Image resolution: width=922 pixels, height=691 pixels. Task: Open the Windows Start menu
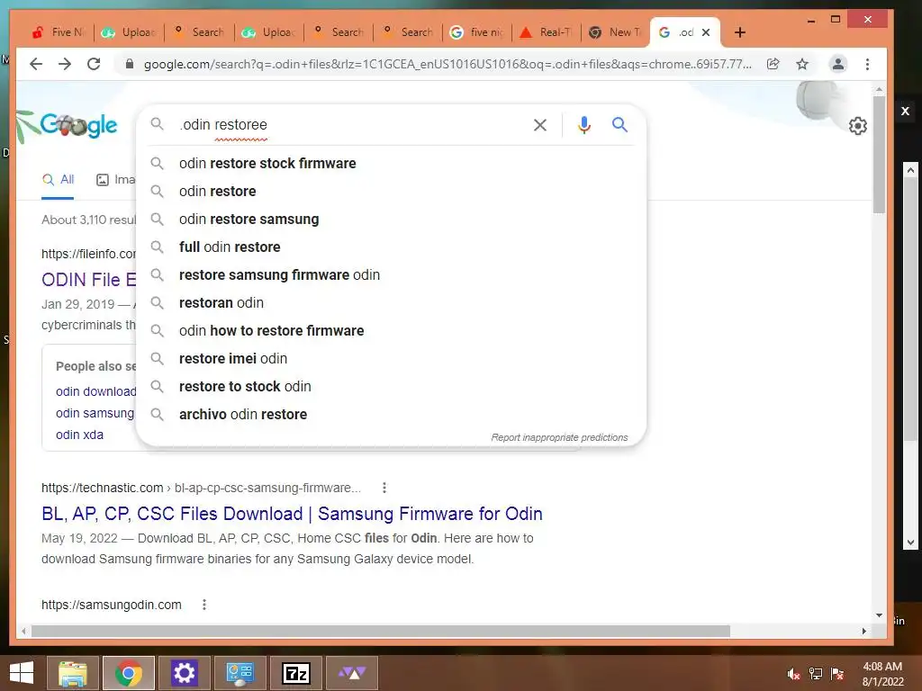tap(22, 673)
